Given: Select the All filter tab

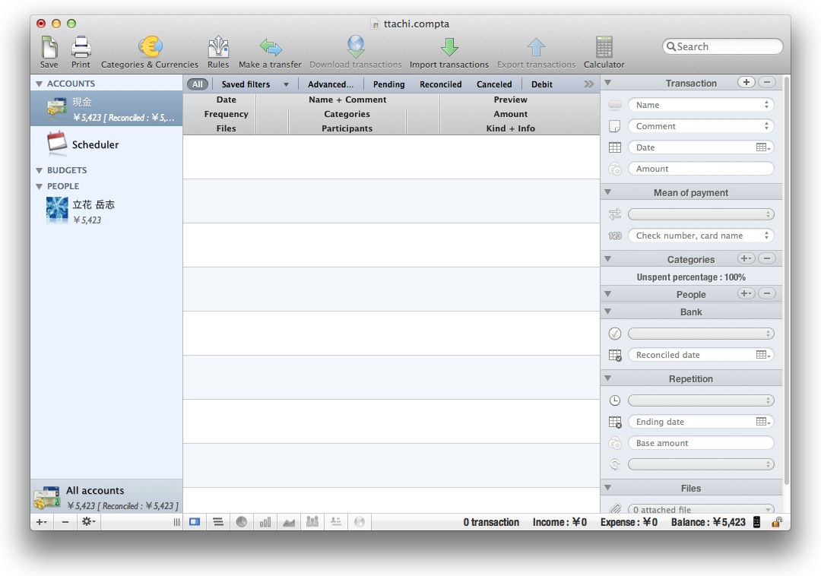Looking at the screenshot, I should 197,84.
